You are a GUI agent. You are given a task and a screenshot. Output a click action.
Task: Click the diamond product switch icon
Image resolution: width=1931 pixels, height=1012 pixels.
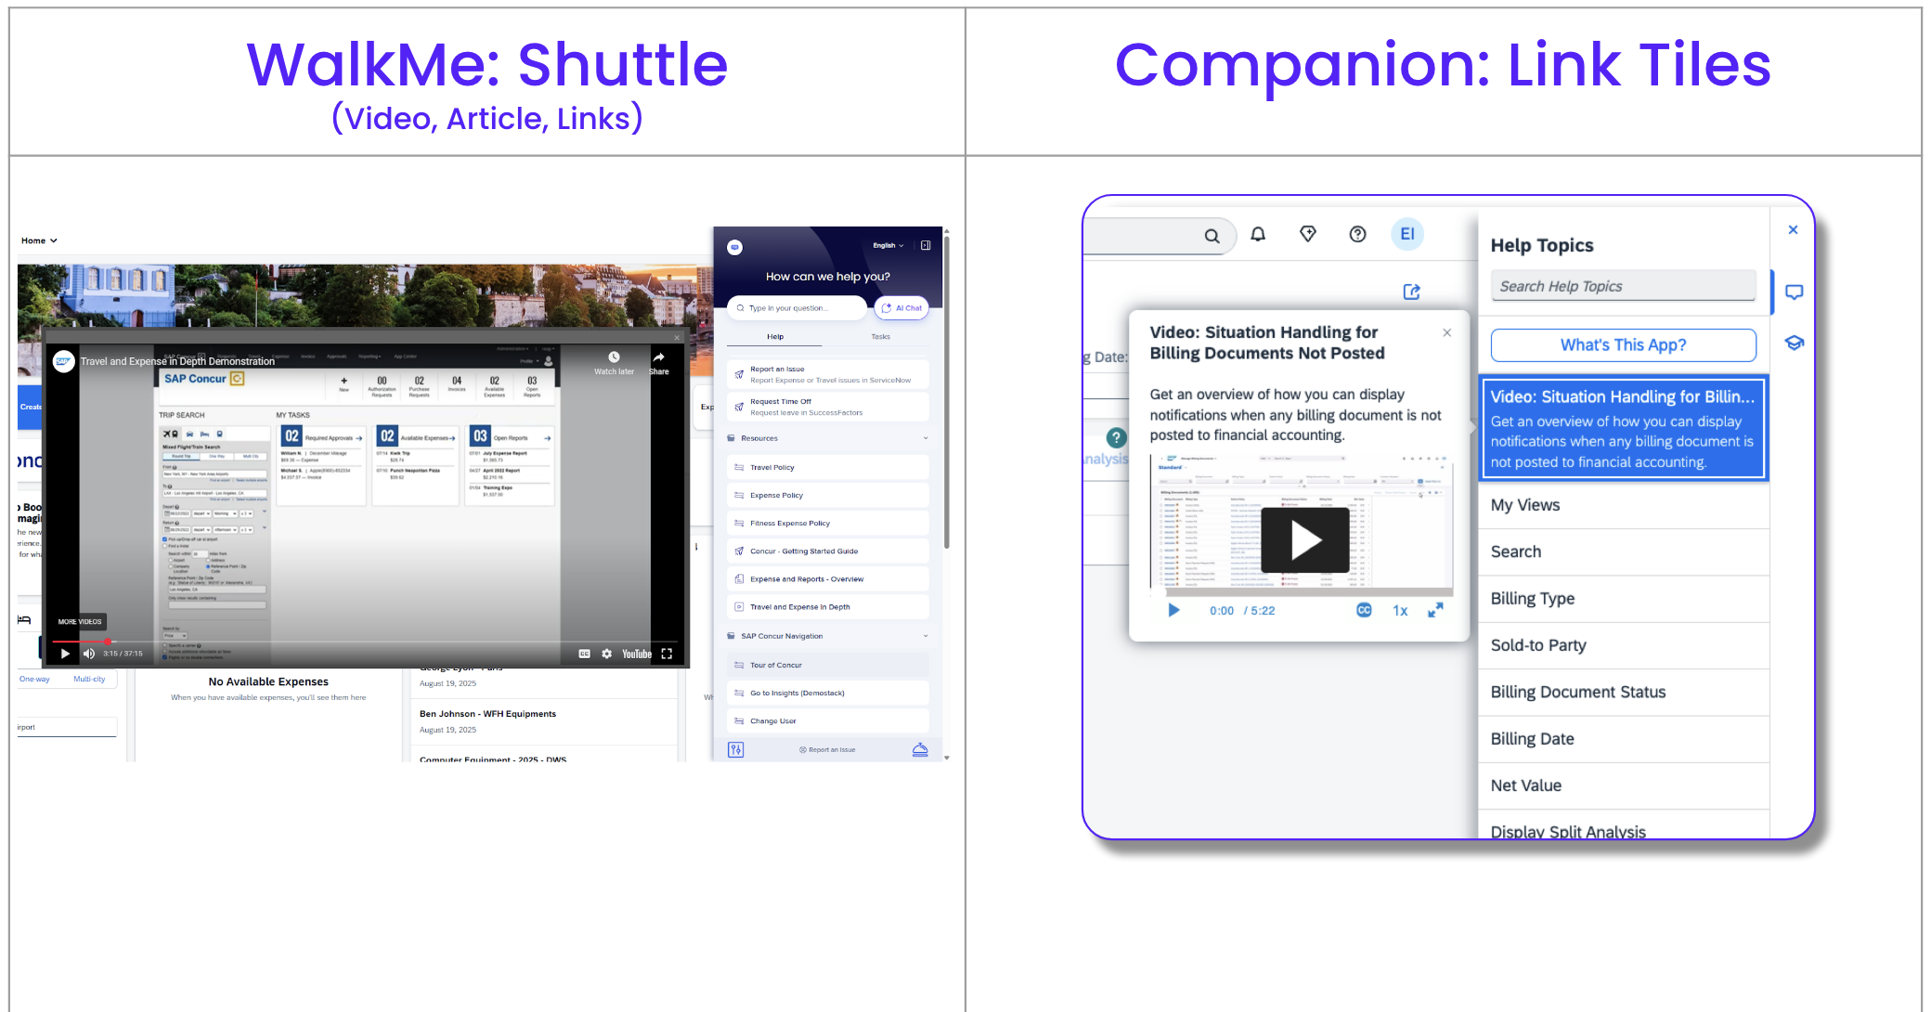(1308, 235)
